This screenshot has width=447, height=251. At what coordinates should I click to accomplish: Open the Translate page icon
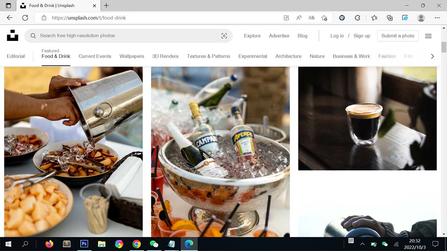point(311,17)
